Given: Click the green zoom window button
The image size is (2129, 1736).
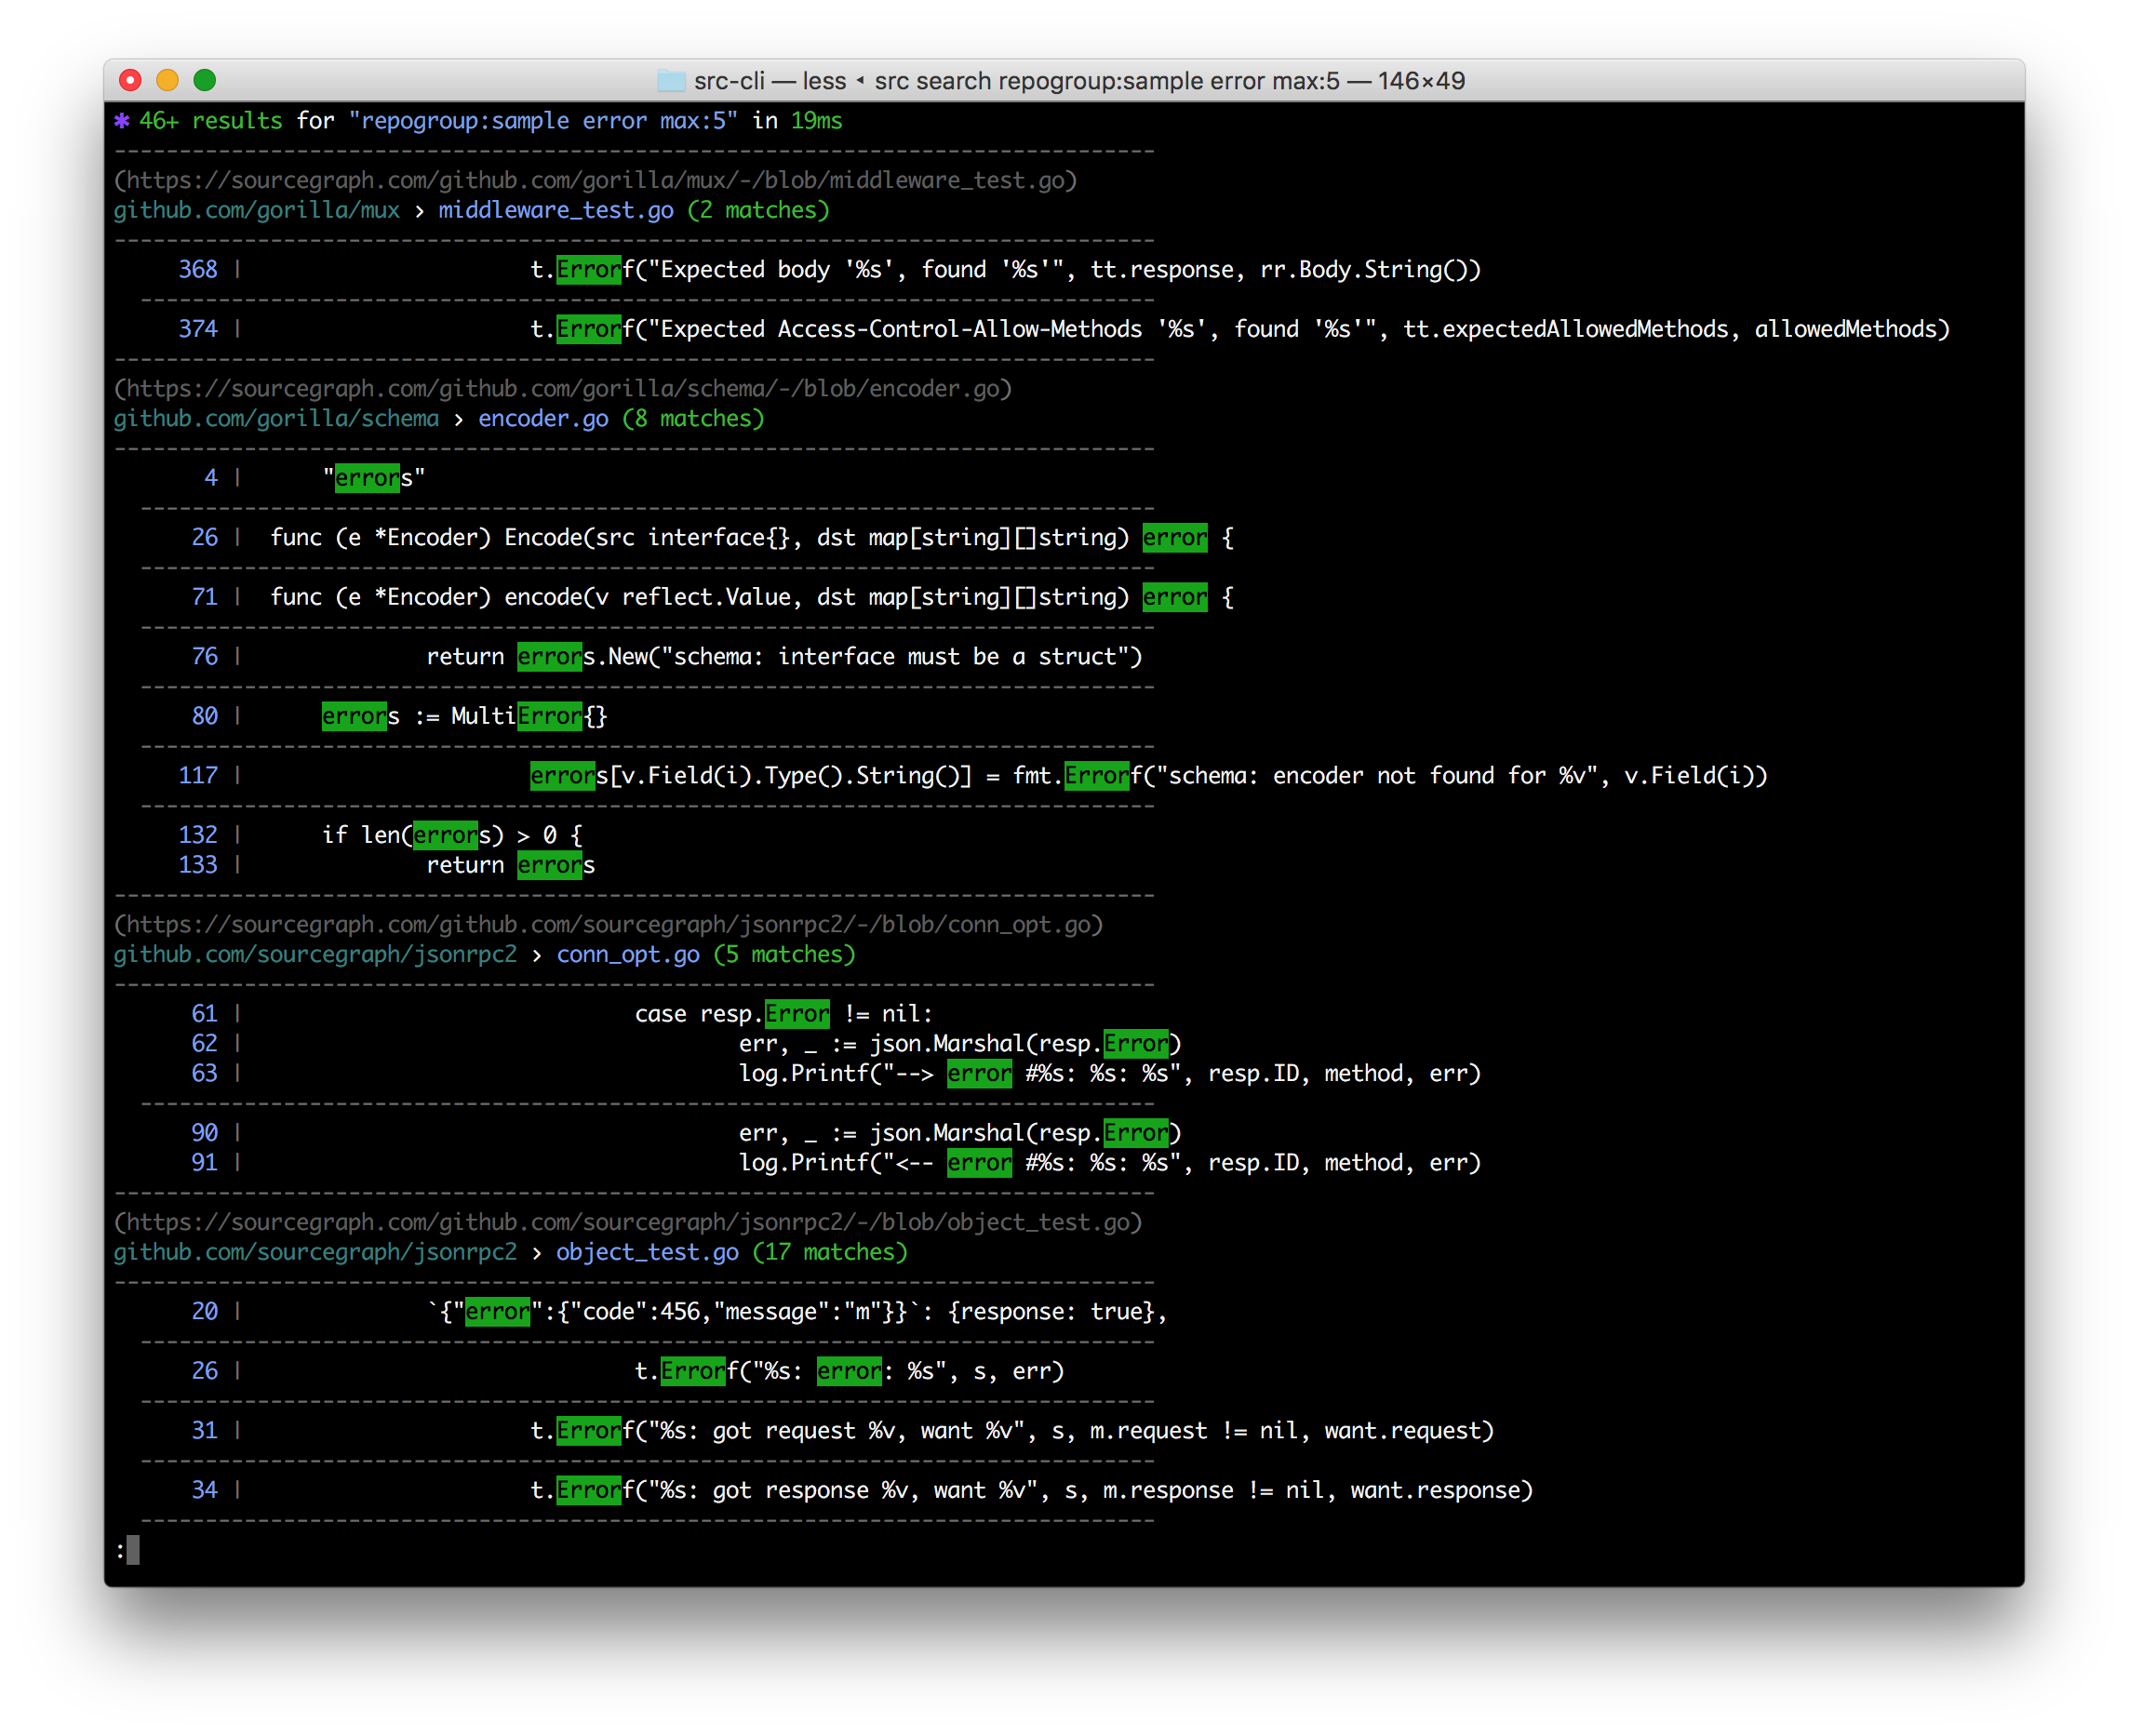Looking at the screenshot, I should [205, 80].
